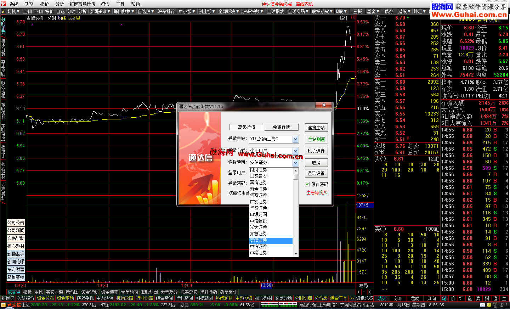Click the 上翻 toolbar button
Screen dimensions: 510x309
(28, 11)
